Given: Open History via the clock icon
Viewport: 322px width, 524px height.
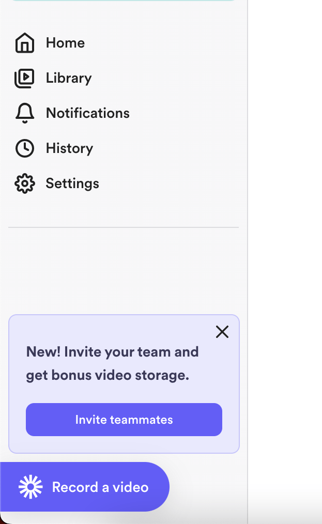Looking at the screenshot, I should point(24,148).
